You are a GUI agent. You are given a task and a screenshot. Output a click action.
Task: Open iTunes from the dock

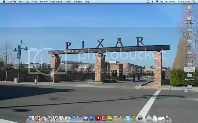67,118
